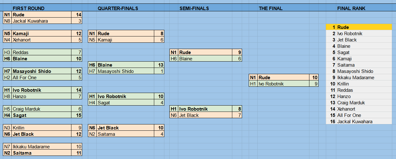Click THE FINAL header cell
Screen dimensions: 396x159
pyautogui.click(x=271, y=8)
